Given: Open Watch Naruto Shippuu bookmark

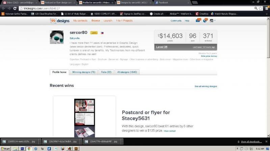Looking at the screenshot, I should point(224,14).
